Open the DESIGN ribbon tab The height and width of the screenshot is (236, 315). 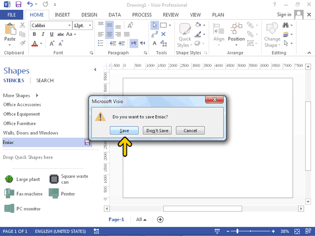89,15
